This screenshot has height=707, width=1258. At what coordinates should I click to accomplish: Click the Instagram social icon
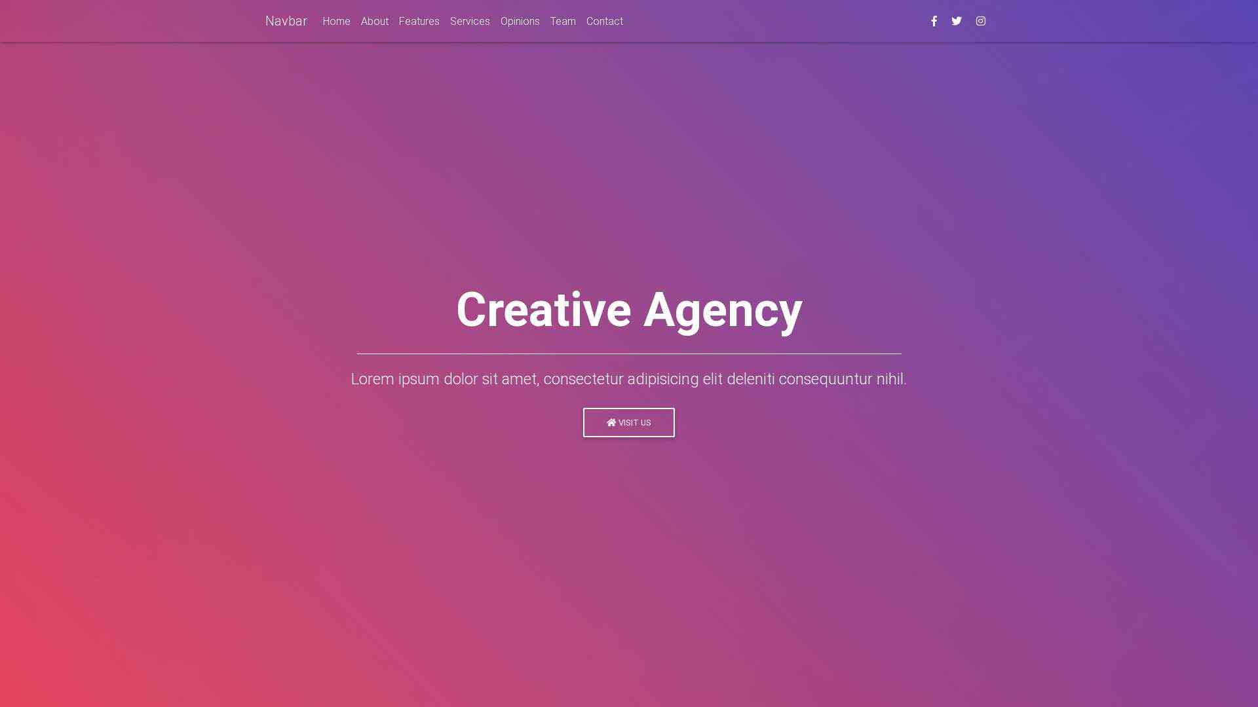coord(981,21)
